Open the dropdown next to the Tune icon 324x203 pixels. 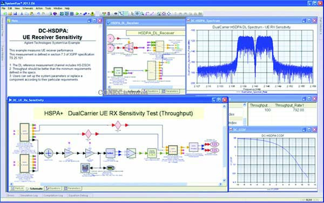(x=89, y=14)
